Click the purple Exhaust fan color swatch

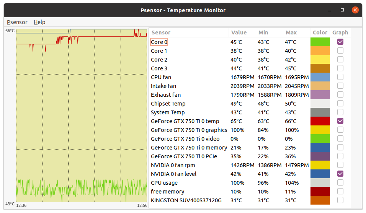click(320, 94)
